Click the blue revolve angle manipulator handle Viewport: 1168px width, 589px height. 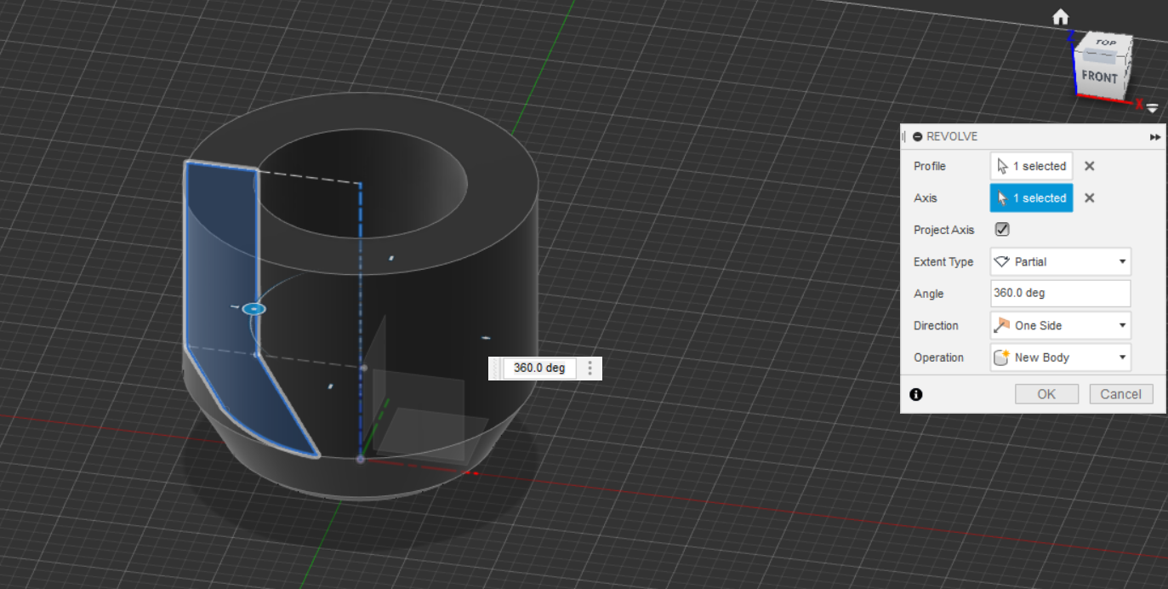(254, 308)
